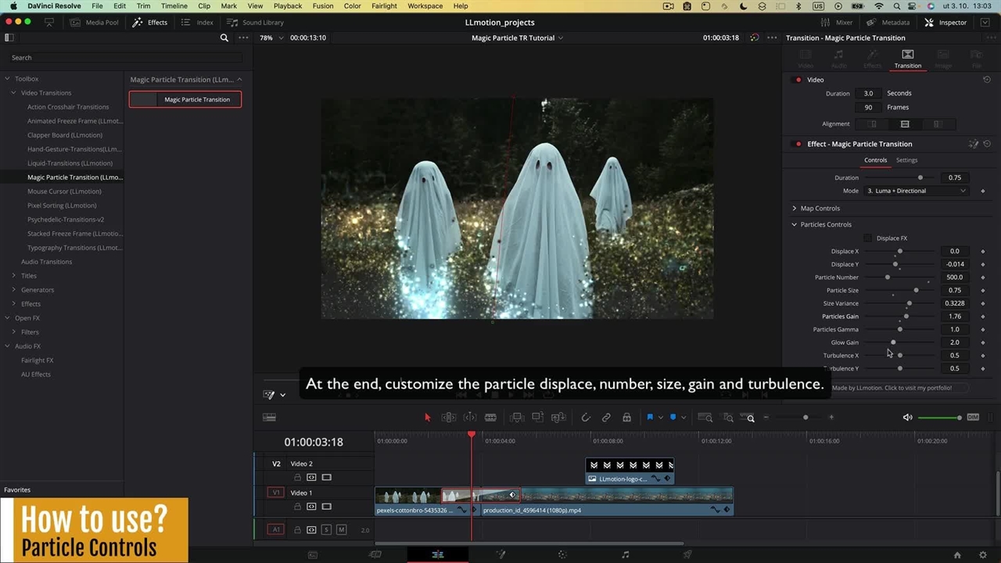The width and height of the screenshot is (1001, 563).
Task: Open the Fairlight menu in menu bar
Action: click(384, 6)
